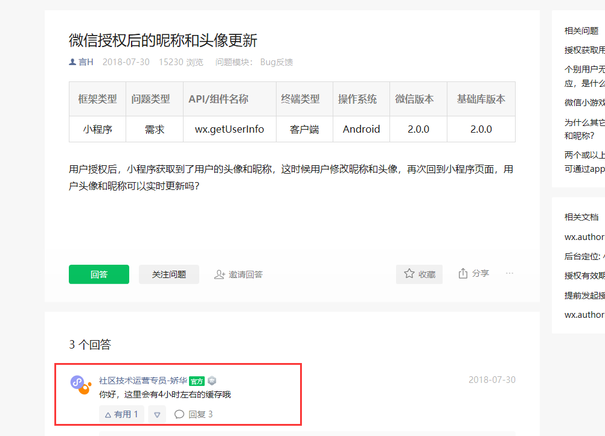Viewport: 605px width, 436px height.
Task: Open 社区技术运营专员-娇华 profile name
Action: click(142, 381)
